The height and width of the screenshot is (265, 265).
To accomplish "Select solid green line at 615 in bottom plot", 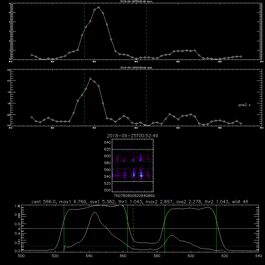I will coord(216,228).
